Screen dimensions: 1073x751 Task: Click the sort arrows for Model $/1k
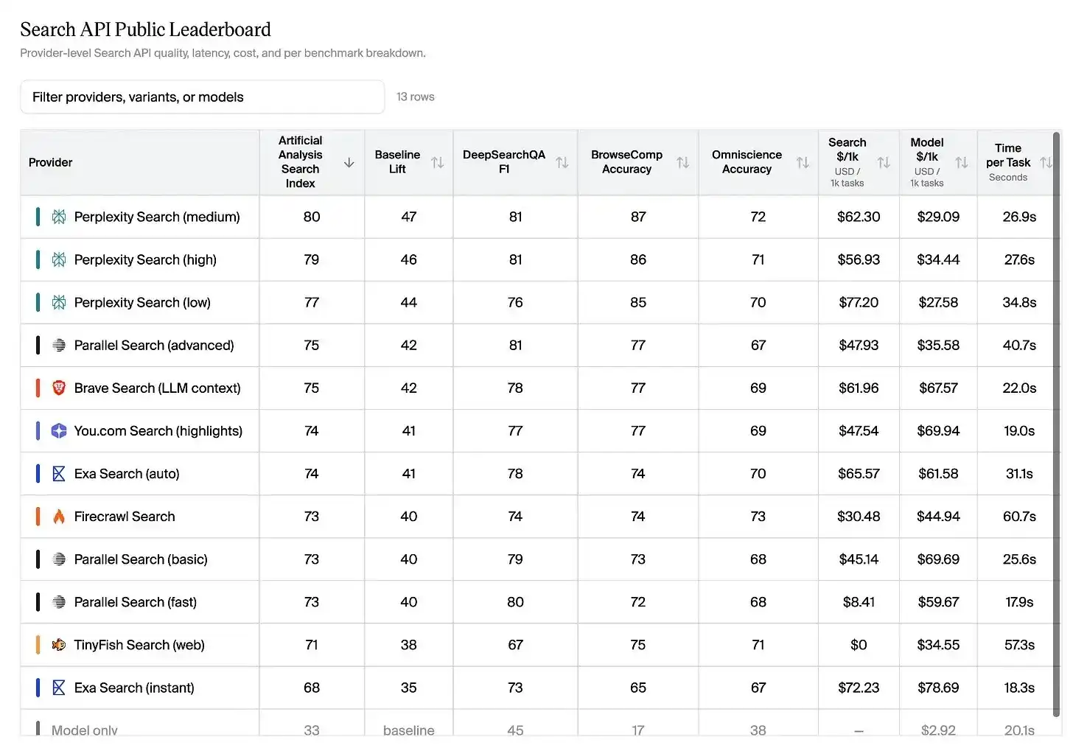[962, 162]
